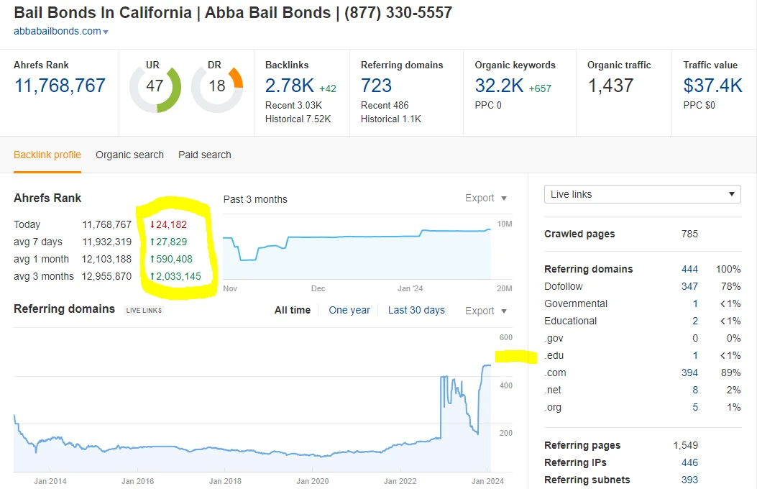Image resolution: width=757 pixels, height=489 pixels.
Task: Open the Governmental count 1 link
Action: [x=695, y=304]
